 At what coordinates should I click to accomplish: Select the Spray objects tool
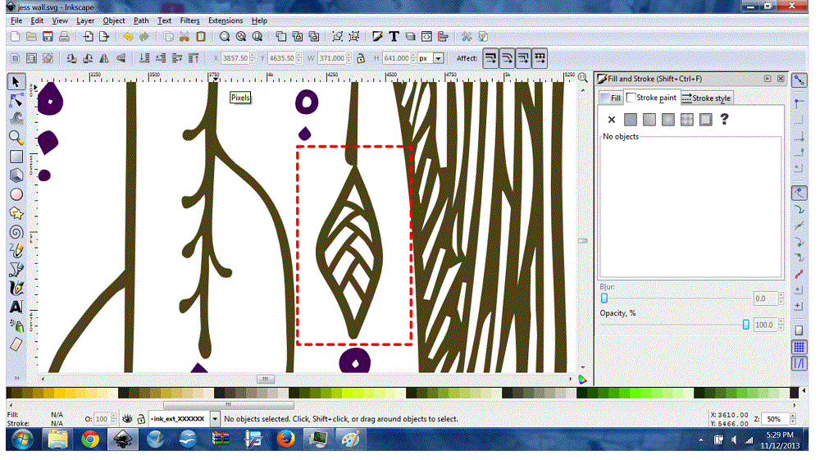pos(16,326)
